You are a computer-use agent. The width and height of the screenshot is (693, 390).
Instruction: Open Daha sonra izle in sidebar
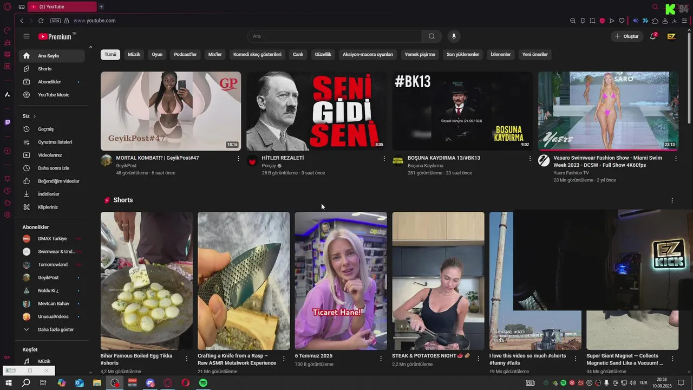click(x=52, y=168)
